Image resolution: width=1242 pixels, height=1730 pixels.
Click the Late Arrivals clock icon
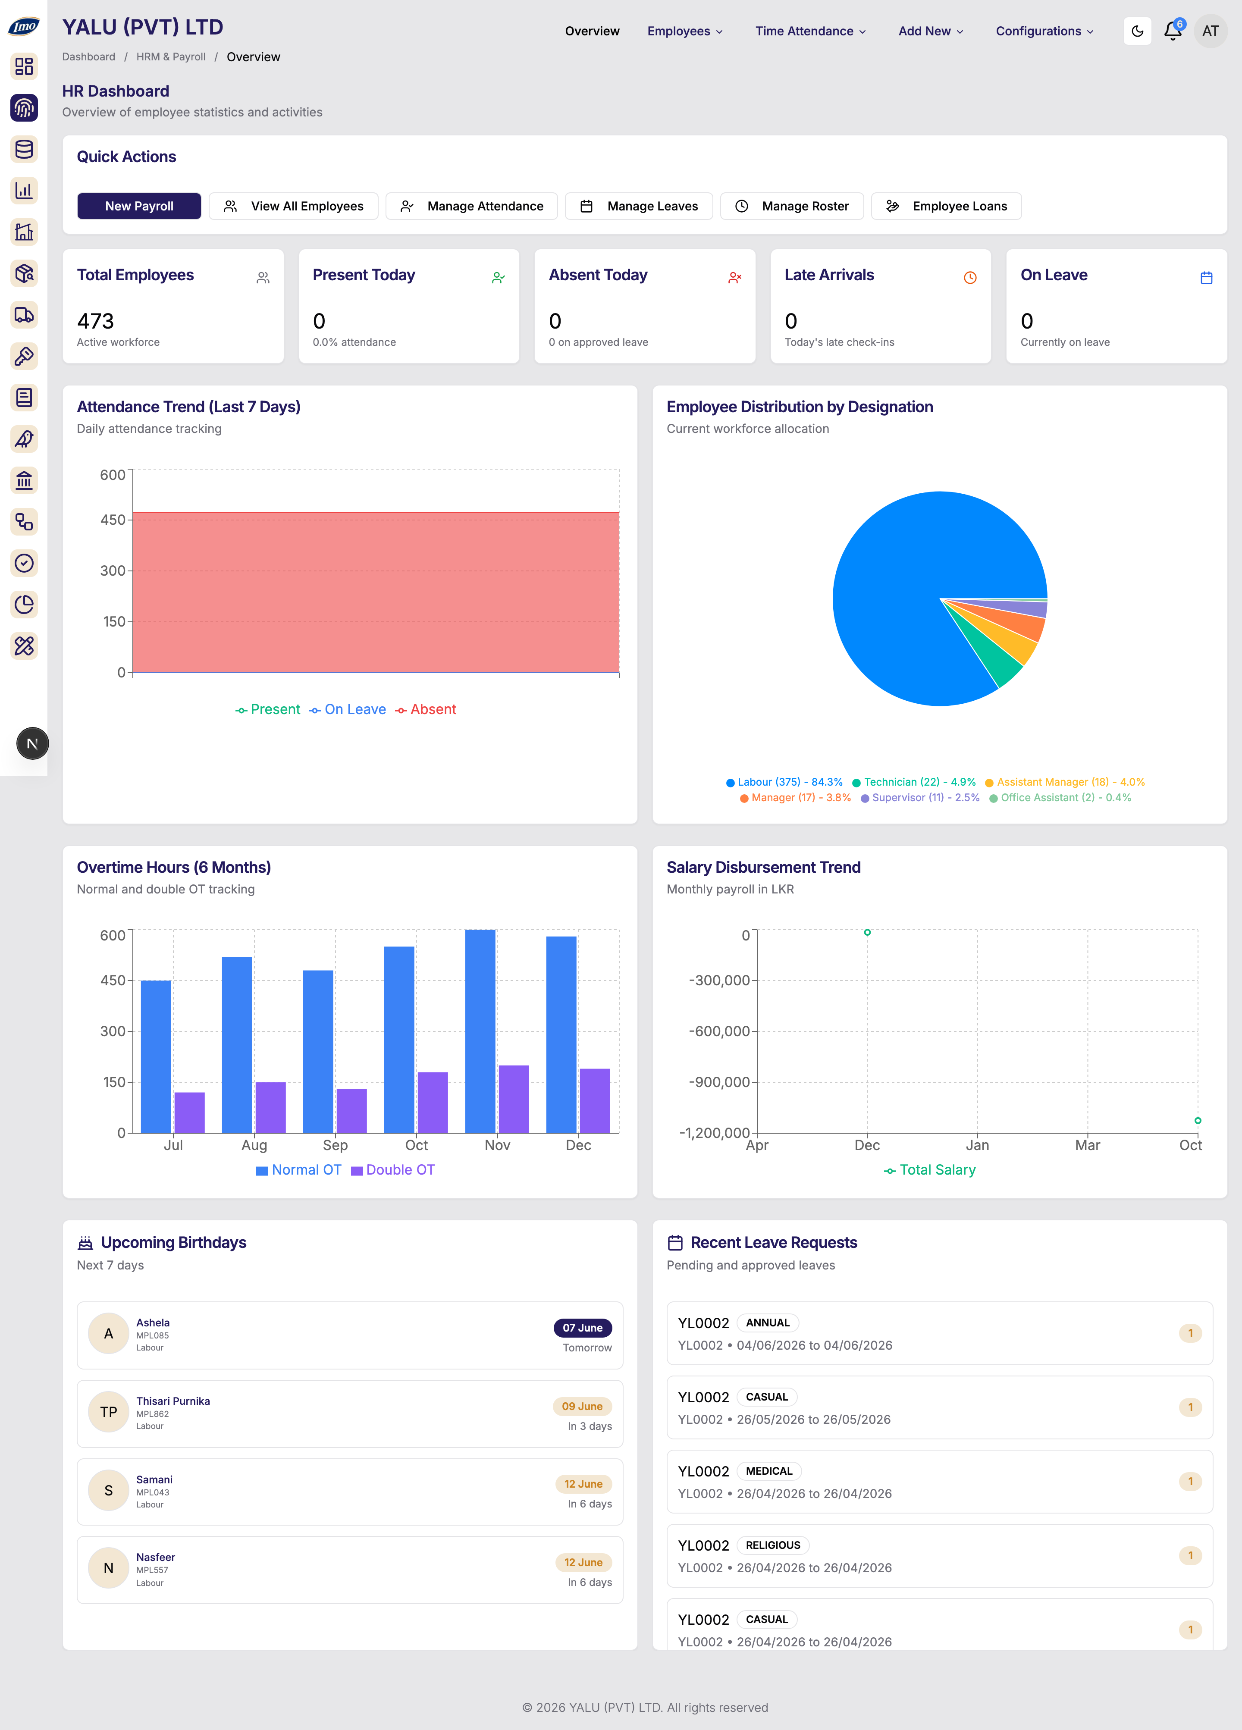coord(970,278)
